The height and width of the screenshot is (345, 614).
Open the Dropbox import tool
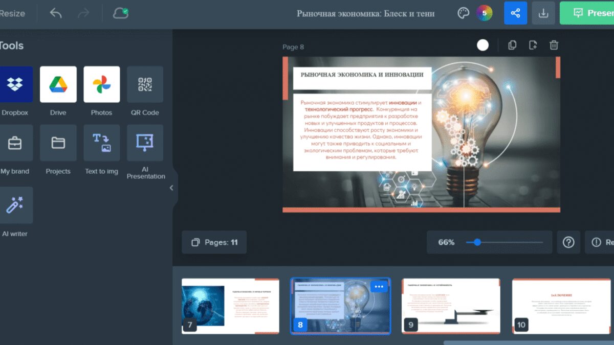tap(15, 84)
